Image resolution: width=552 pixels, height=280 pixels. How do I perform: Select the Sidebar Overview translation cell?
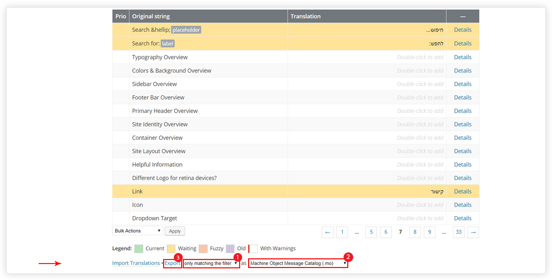click(x=367, y=84)
